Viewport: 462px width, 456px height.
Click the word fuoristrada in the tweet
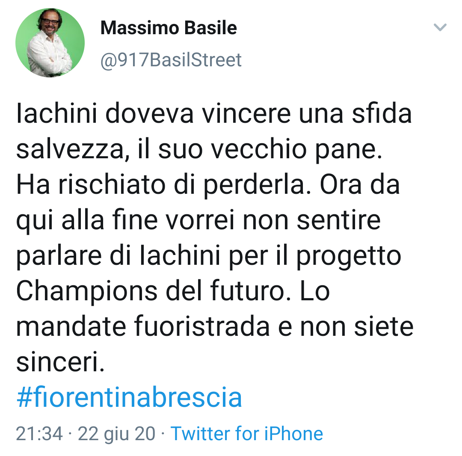tap(202, 326)
